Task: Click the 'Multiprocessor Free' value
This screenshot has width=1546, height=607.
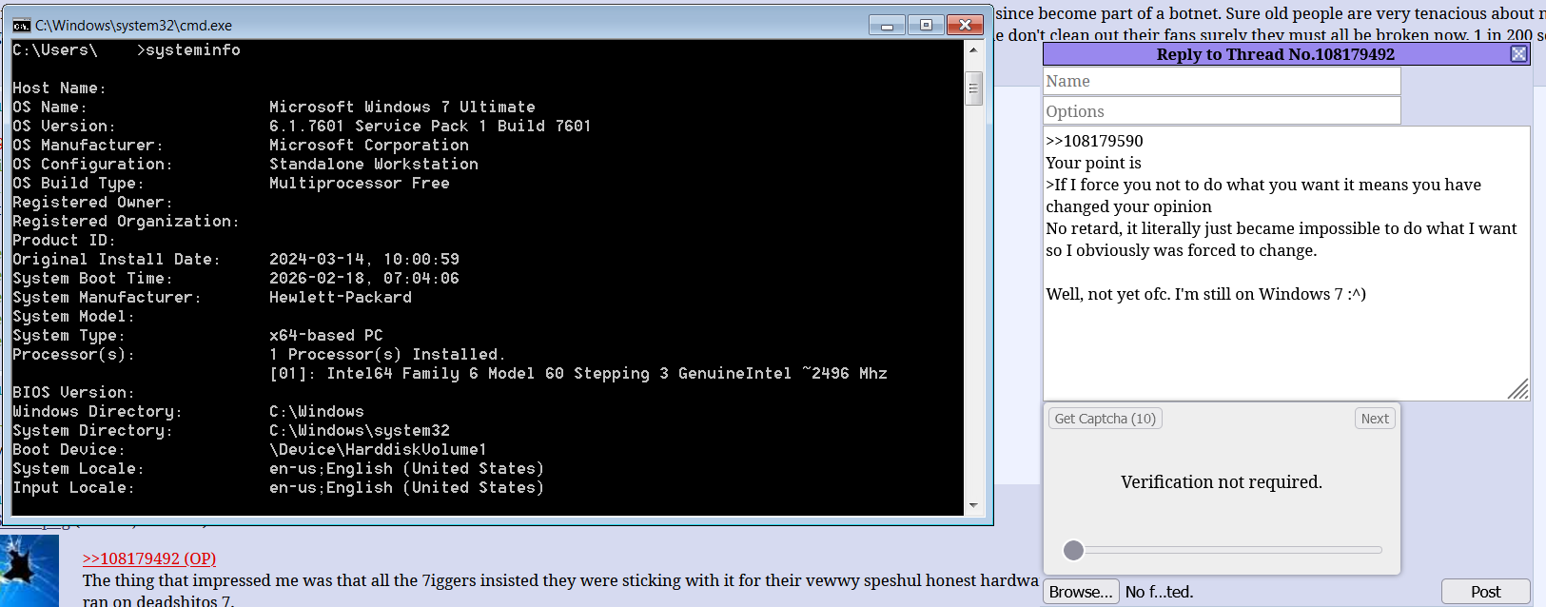Action: [360, 183]
